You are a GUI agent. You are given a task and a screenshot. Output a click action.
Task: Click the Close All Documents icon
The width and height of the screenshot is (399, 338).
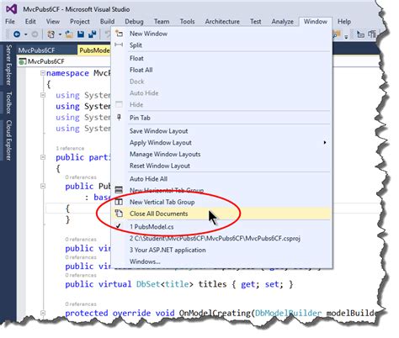point(119,214)
